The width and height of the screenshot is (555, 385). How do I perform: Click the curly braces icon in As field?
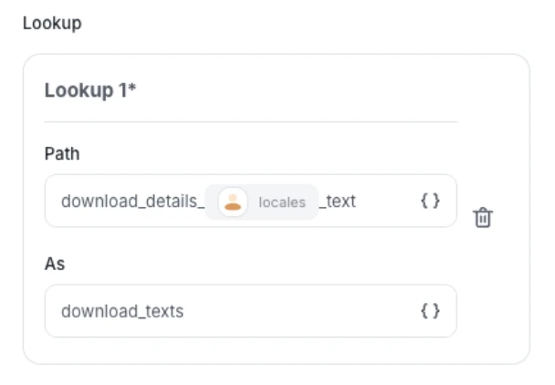(430, 311)
